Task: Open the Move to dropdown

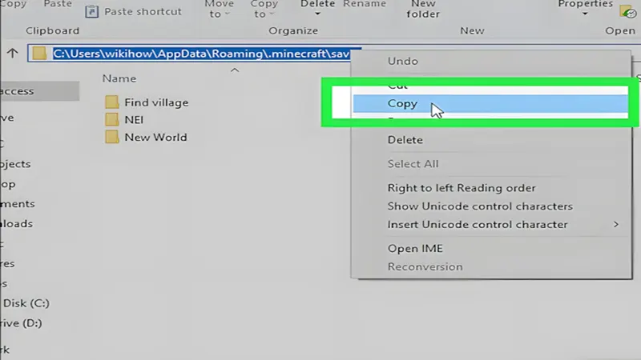Action: (219, 10)
